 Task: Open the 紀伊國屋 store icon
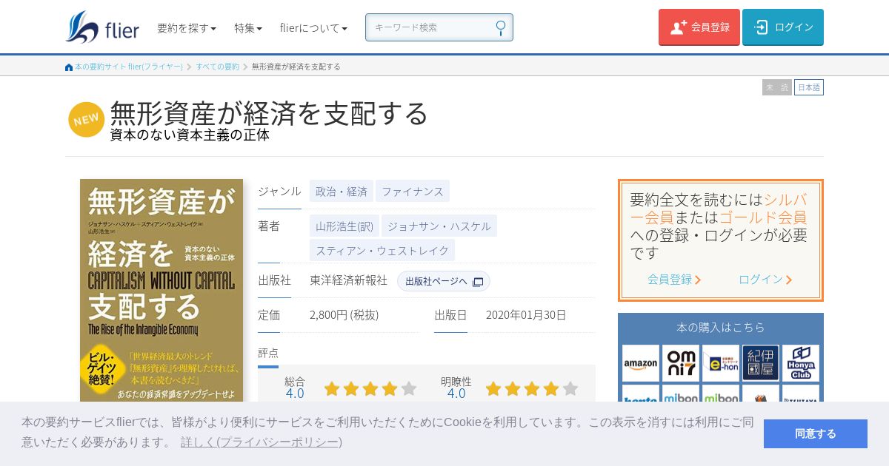(x=761, y=363)
